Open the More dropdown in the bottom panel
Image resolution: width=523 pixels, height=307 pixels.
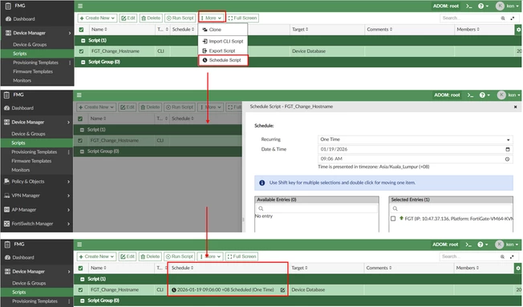[x=210, y=257]
